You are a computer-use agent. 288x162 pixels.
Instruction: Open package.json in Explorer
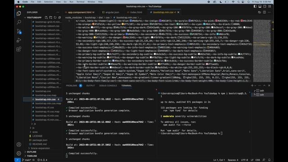click(x=40, y=140)
